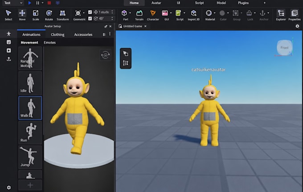
Task: Click the Color swatch circle in toolbar
Action: (222, 13)
